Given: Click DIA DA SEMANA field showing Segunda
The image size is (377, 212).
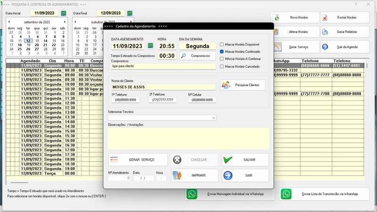Looking at the screenshot, I should click(197, 46).
